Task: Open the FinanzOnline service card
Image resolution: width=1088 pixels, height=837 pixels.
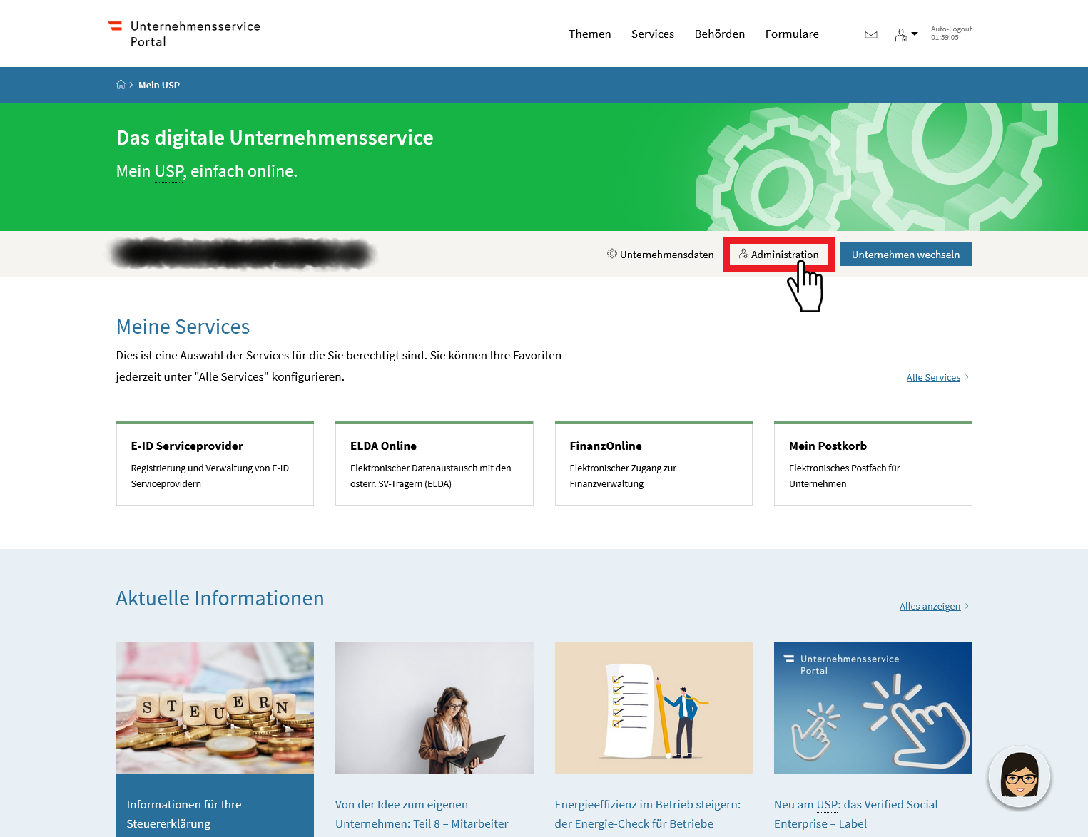Action: [x=654, y=463]
